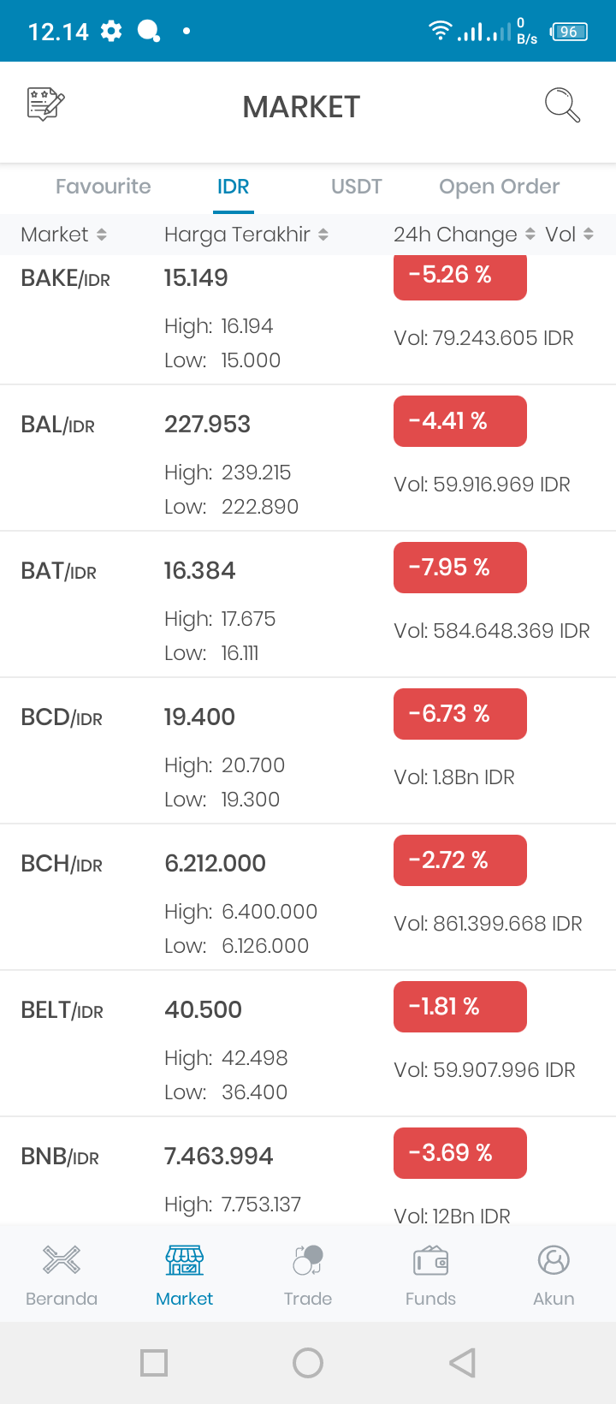The height and width of the screenshot is (1404, 616).
Task: Tap the Market shop icon
Action: (185, 1260)
